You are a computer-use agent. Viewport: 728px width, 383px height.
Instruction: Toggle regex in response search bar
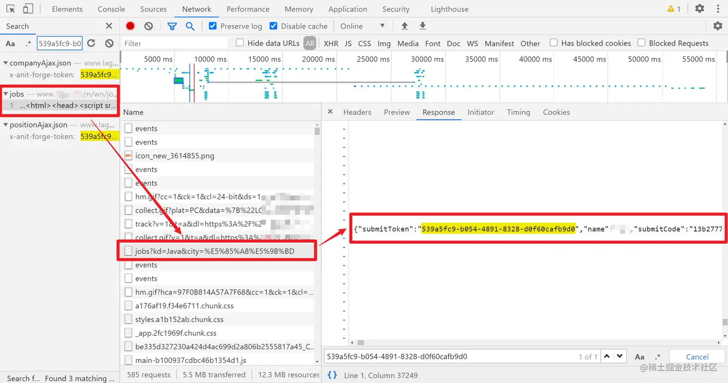click(658, 357)
